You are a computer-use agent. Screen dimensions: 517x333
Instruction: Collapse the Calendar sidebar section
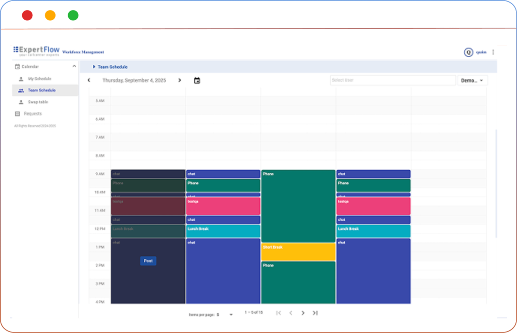pyautogui.click(x=74, y=67)
